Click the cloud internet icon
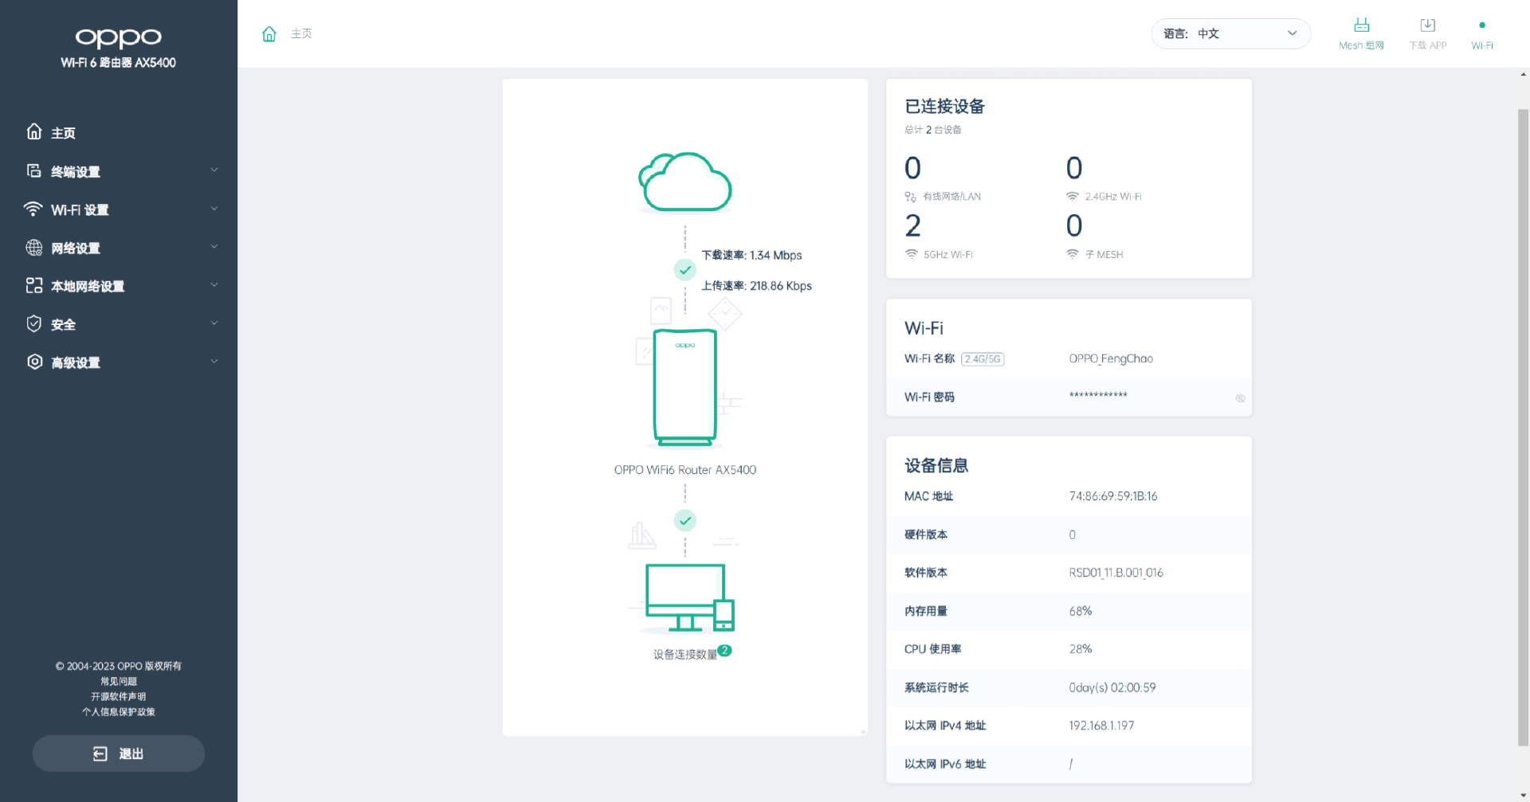Viewport: 1530px width, 802px height. point(685,182)
